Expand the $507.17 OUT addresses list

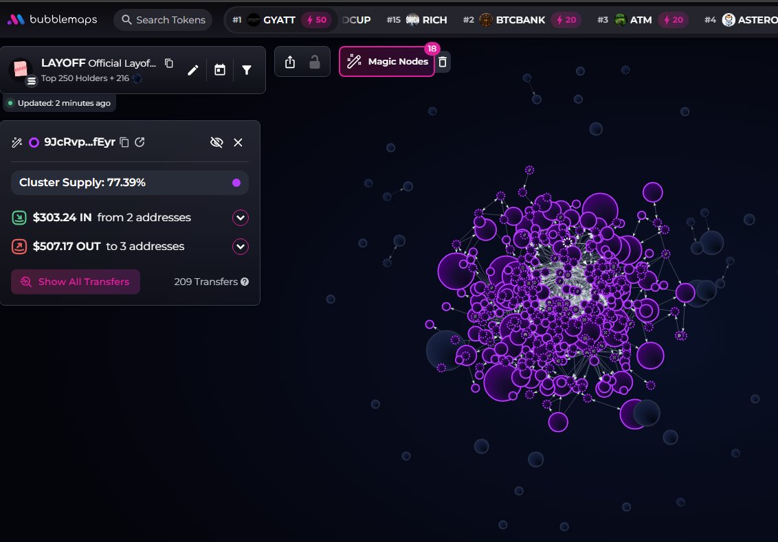coord(241,247)
